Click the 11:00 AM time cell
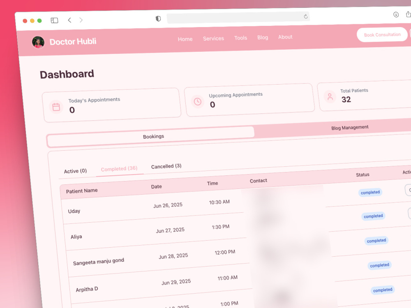The image size is (411, 308). (x=228, y=278)
